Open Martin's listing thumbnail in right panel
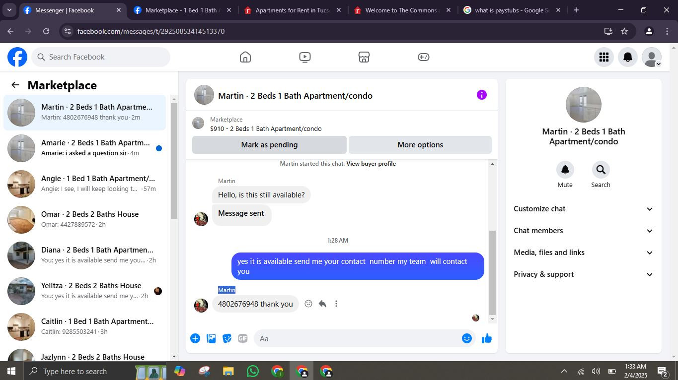Viewport: 678px width, 380px height. click(x=584, y=105)
